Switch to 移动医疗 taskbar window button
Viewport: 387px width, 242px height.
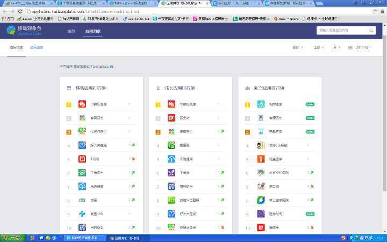[x=85, y=238]
